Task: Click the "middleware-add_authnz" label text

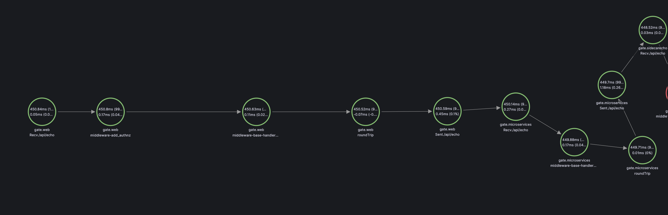Action: (x=110, y=135)
